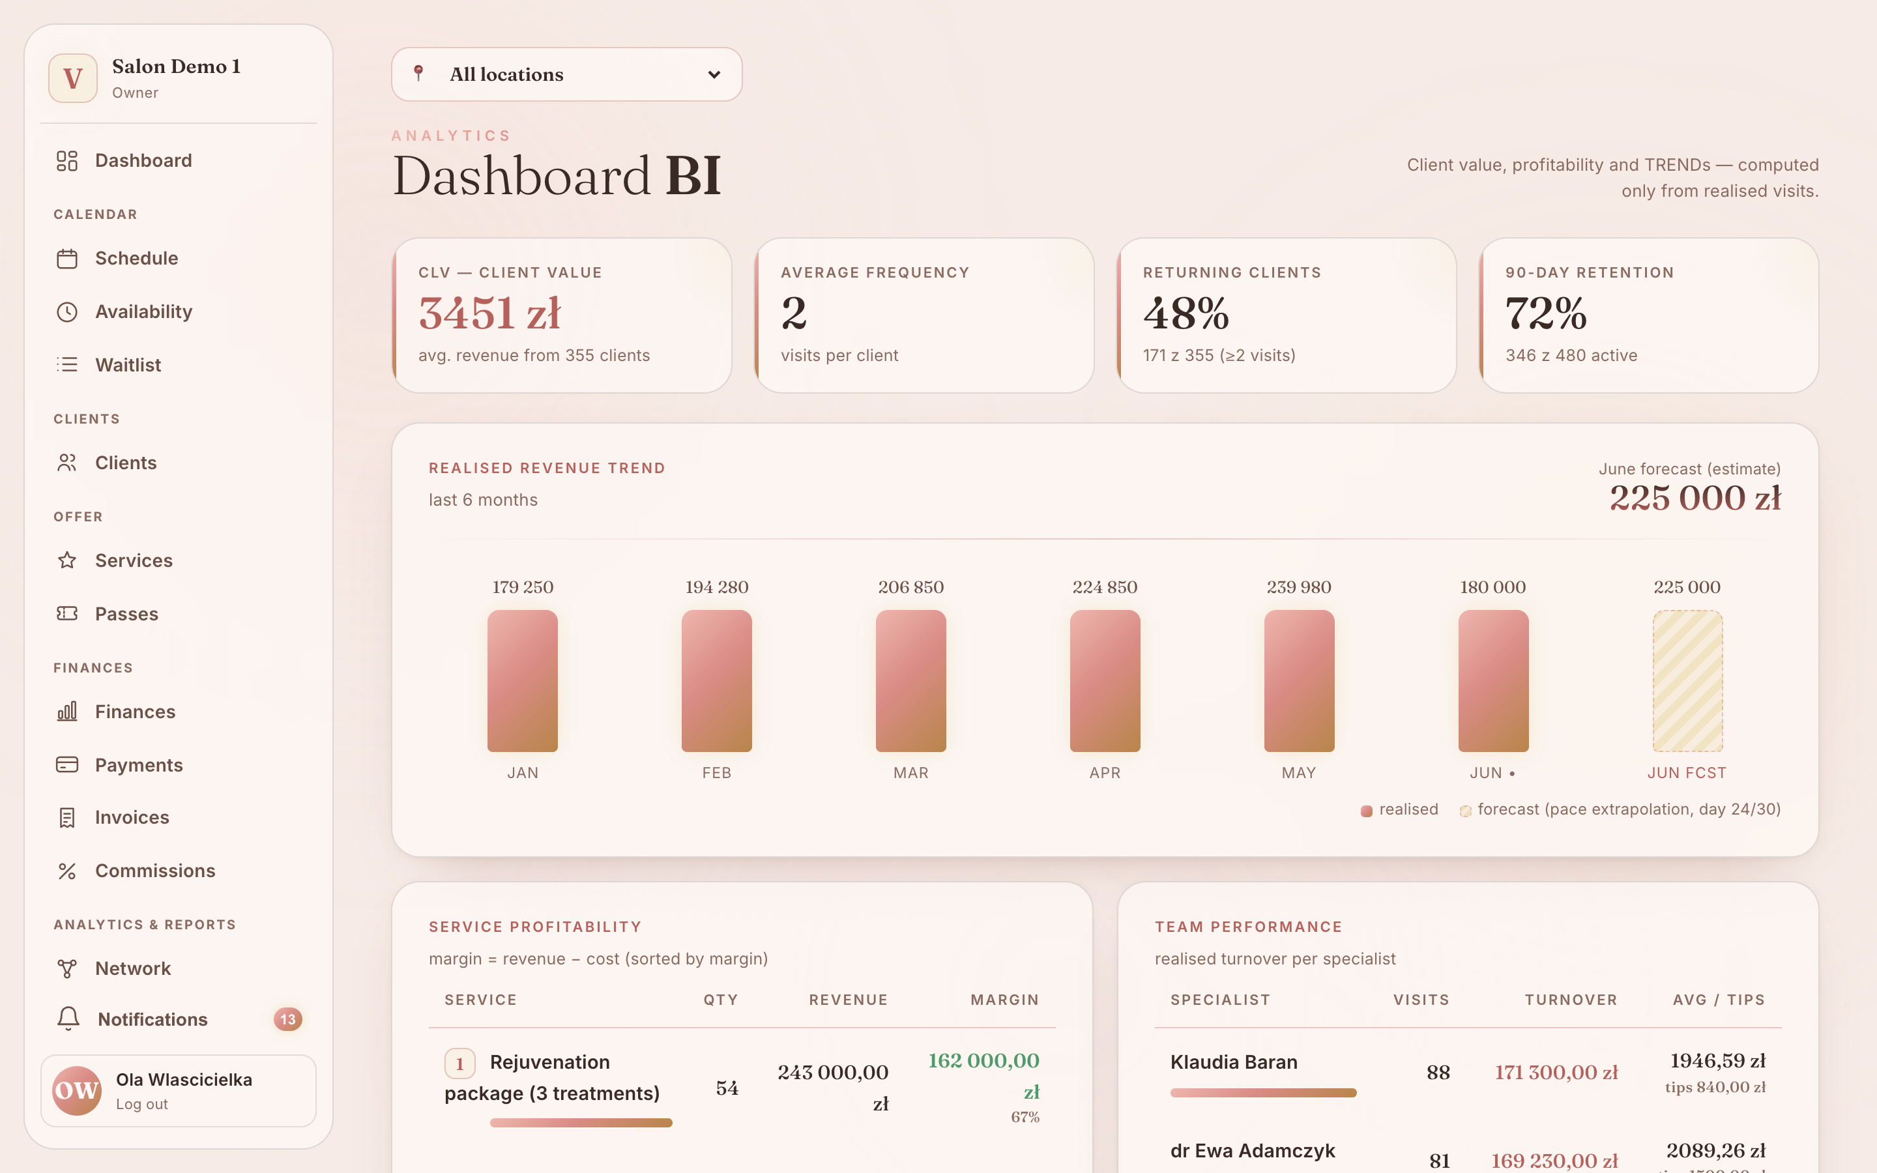Open Average Frequency card

click(924, 315)
